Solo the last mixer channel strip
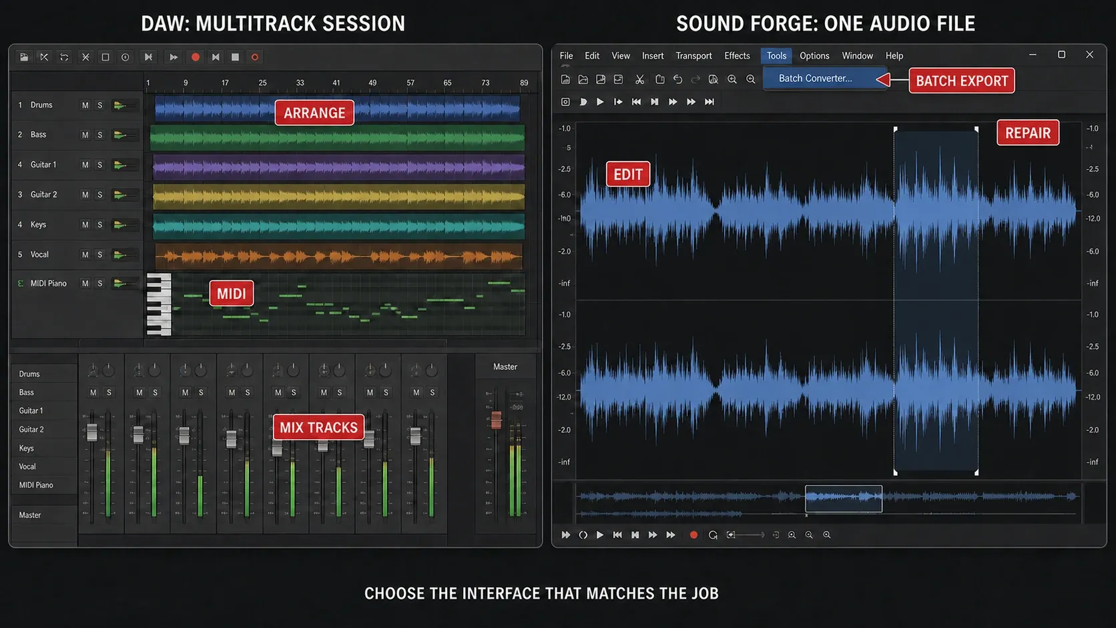This screenshot has width=1116, height=628. [432, 392]
